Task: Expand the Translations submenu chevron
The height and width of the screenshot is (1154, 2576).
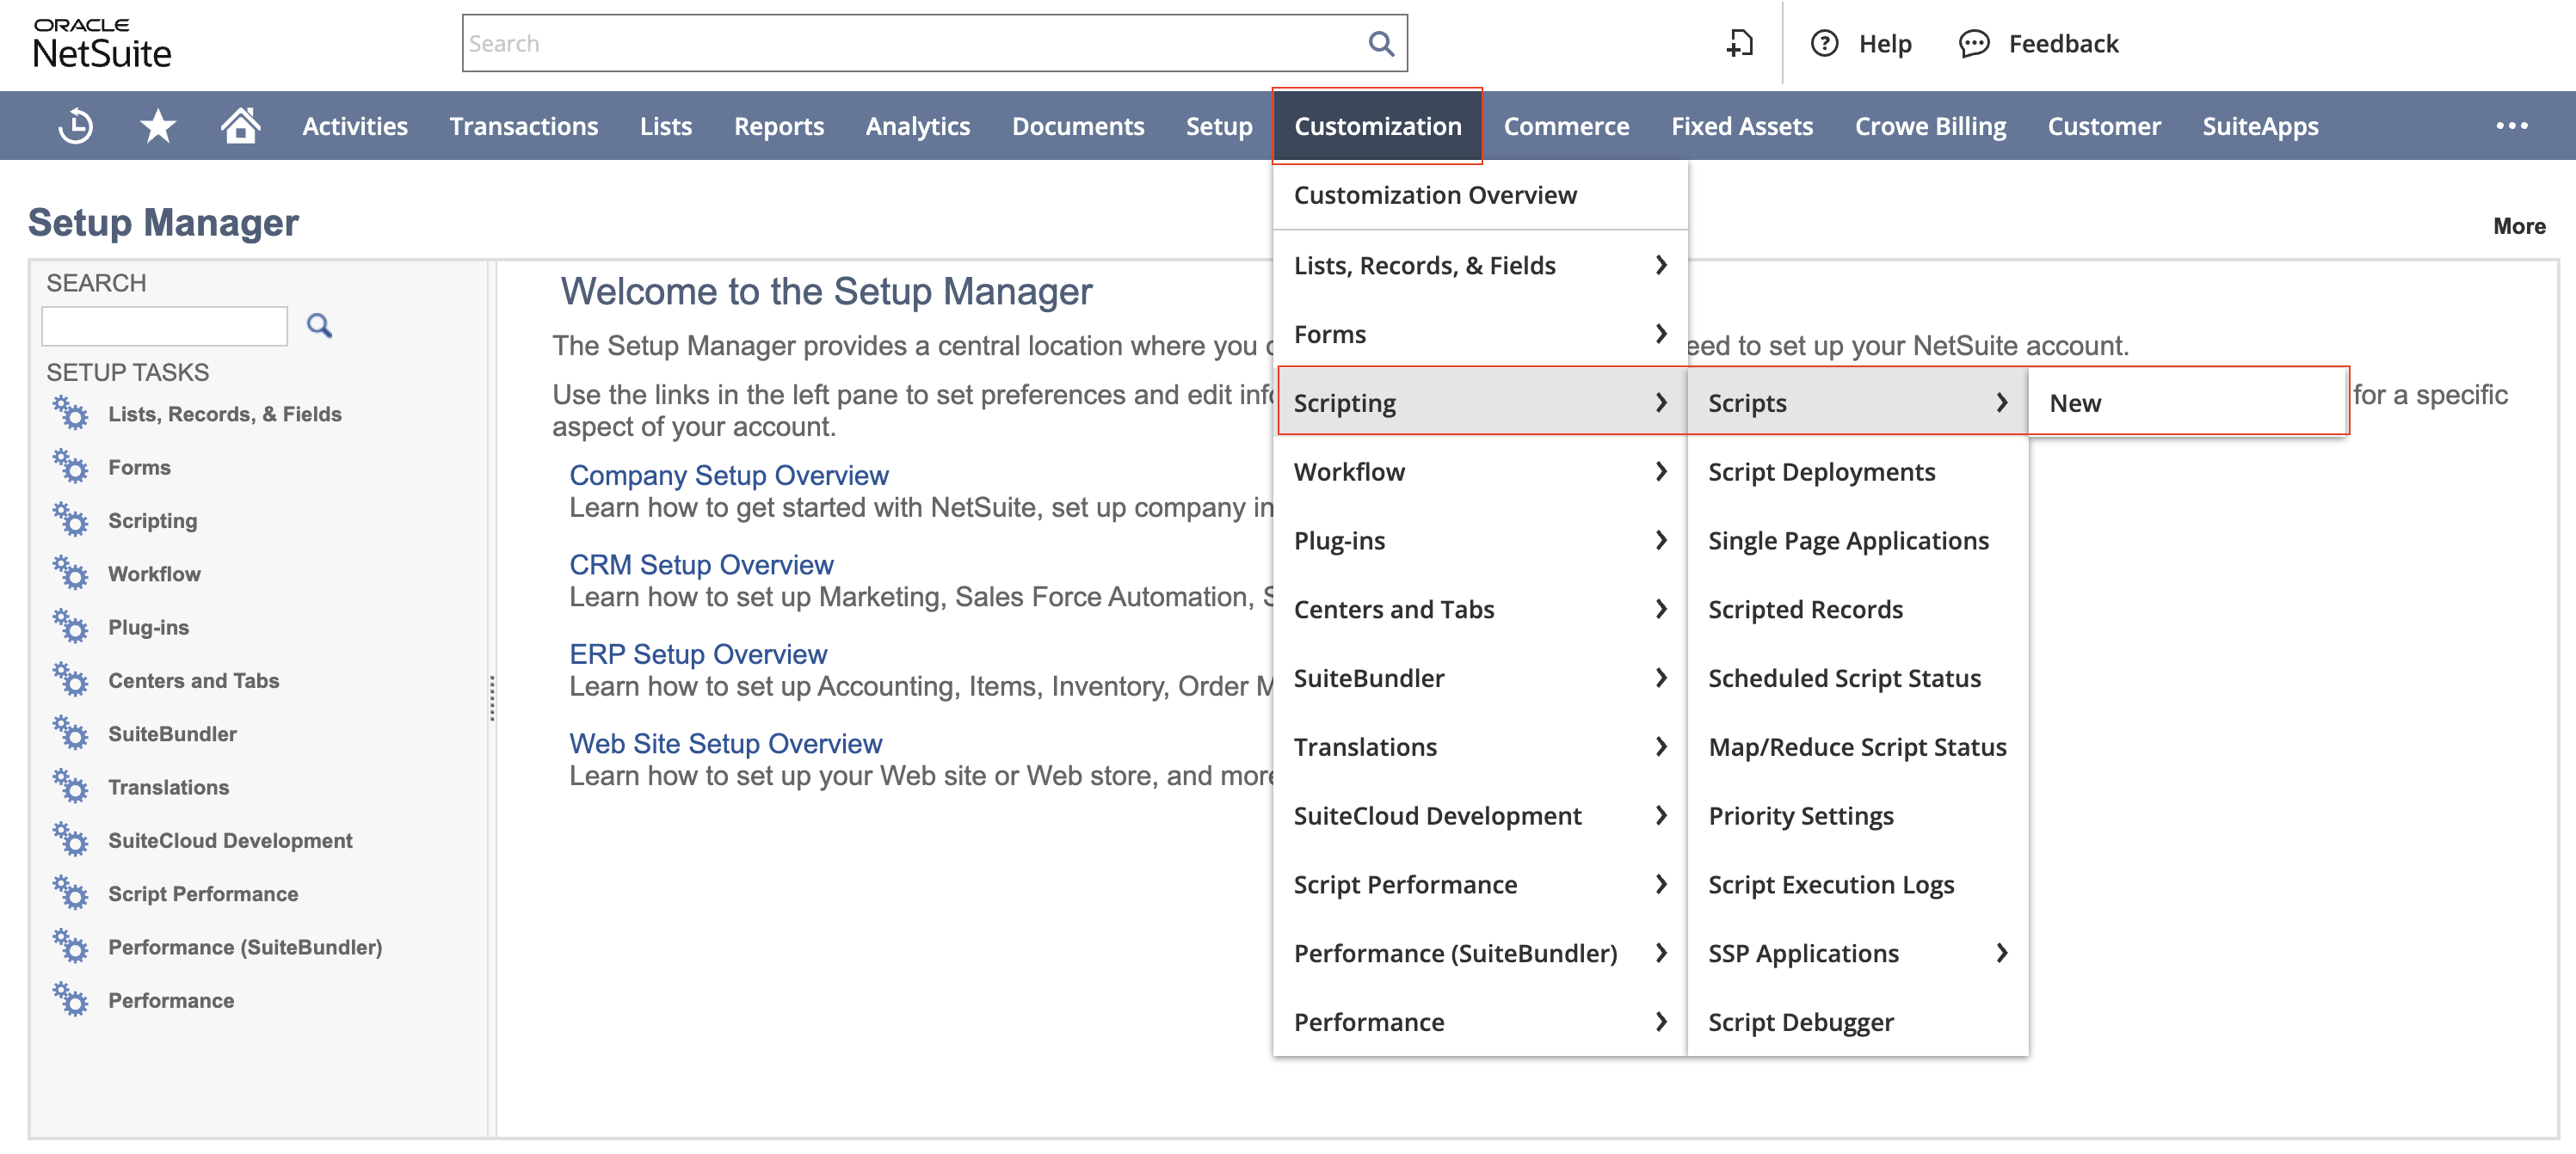Action: (x=1661, y=746)
